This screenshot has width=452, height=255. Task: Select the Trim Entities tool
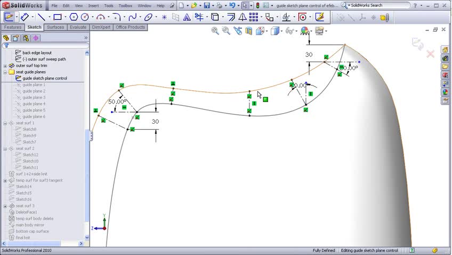[199, 17]
